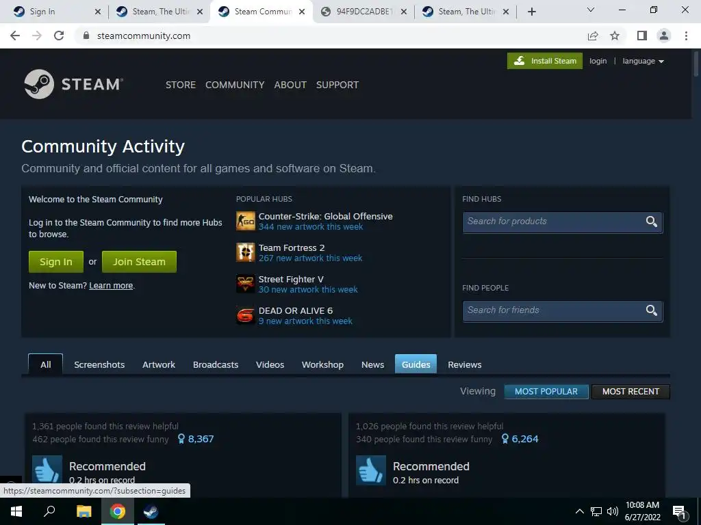Click the magnifier in the Search for friends box
The width and height of the screenshot is (701, 525).
(652, 310)
